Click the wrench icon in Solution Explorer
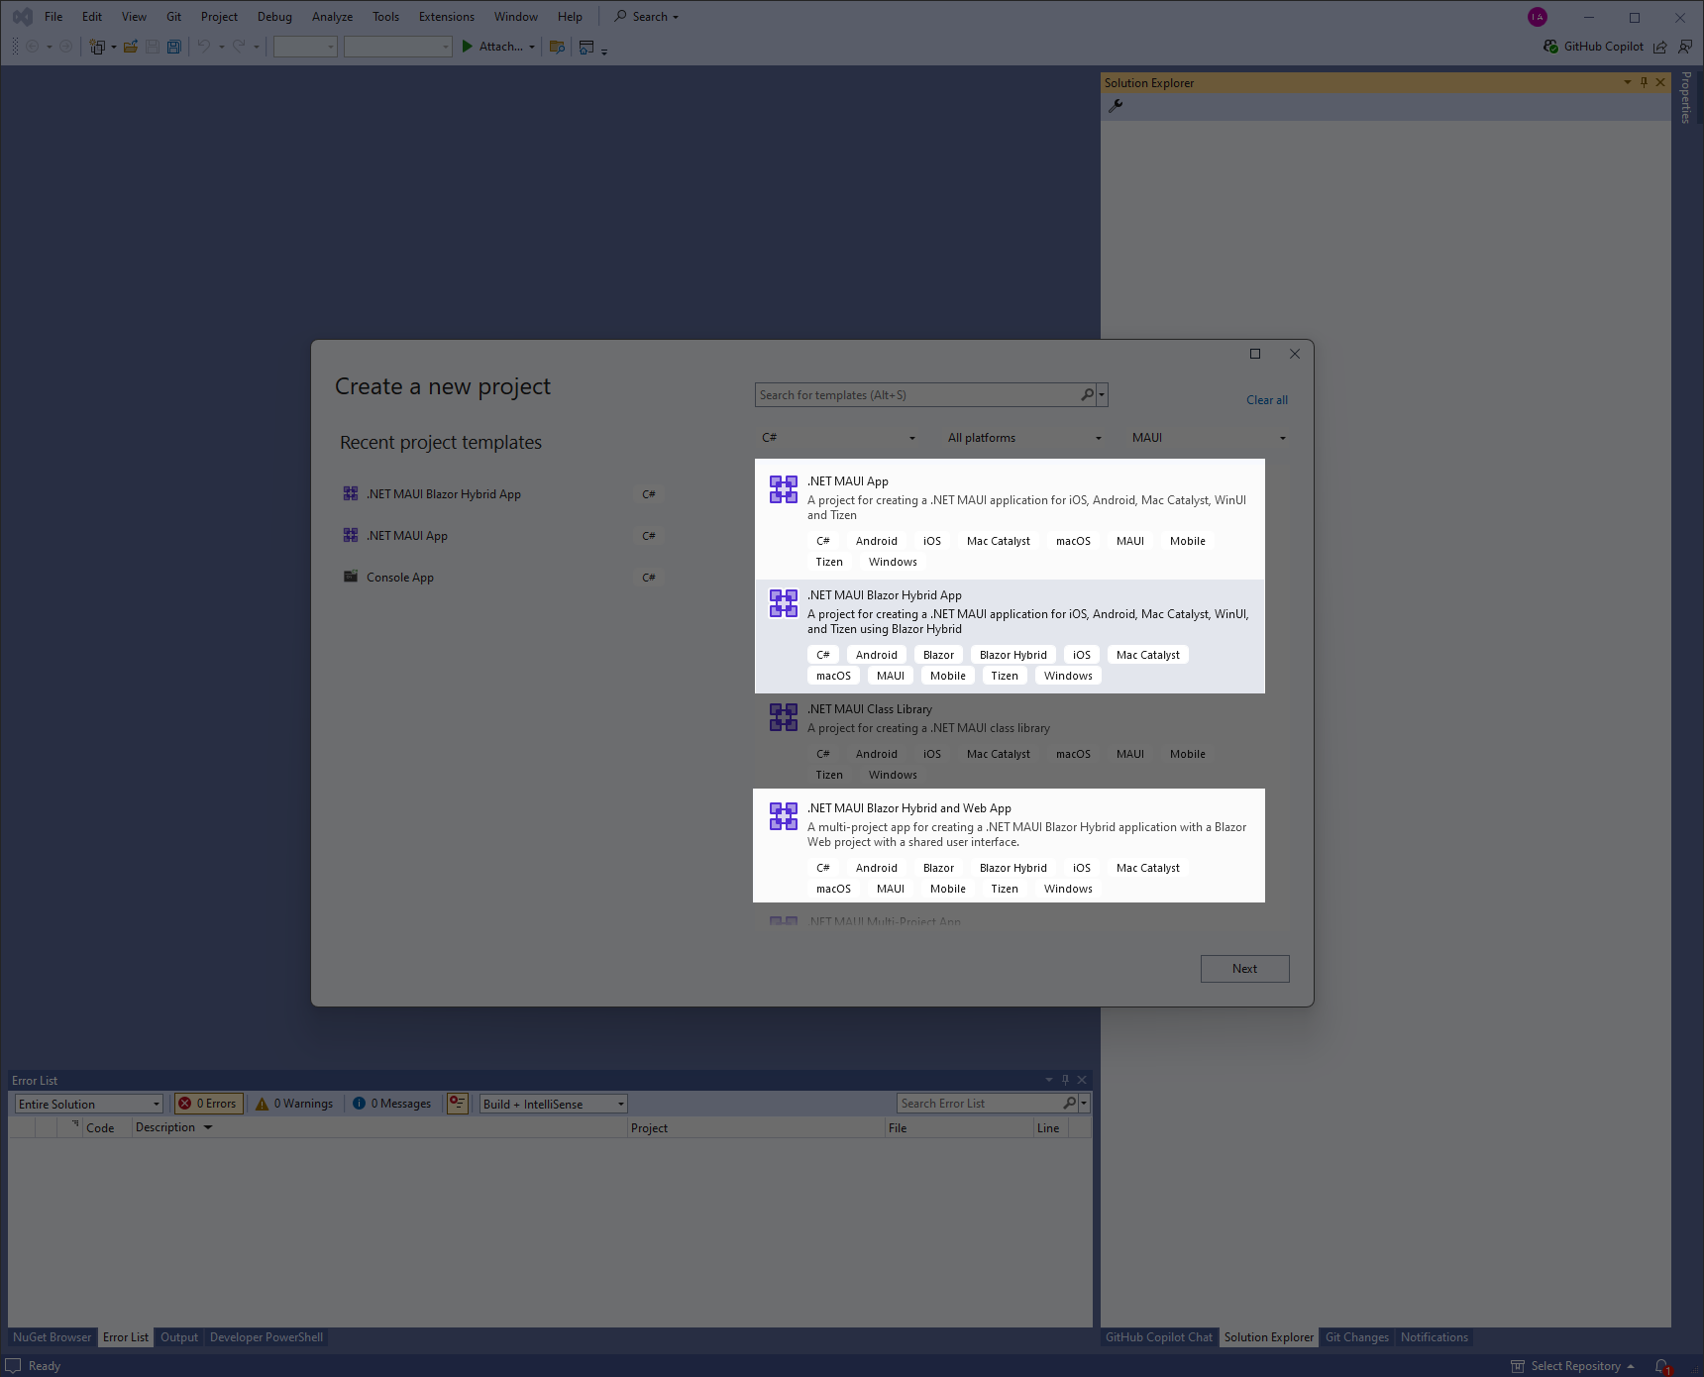The height and width of the screenshot is (1377, 1704). [x=1116, y=106]
